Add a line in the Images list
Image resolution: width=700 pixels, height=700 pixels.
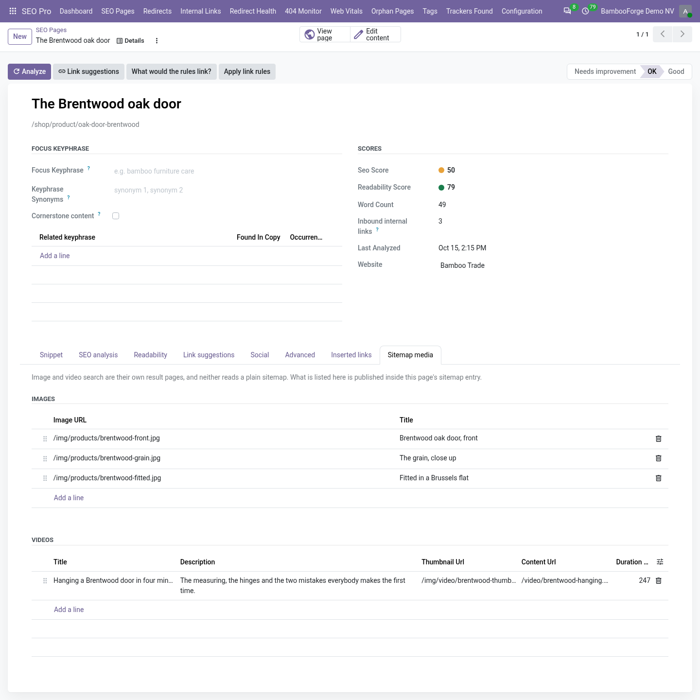click(x=69, y=498)
